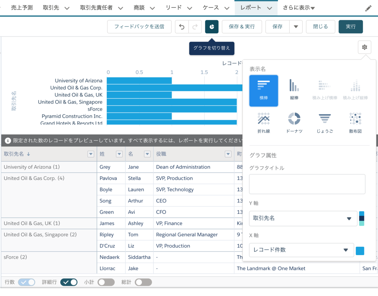
Task: Expand the ケース tab chevron
Action: tap(227, 8)
